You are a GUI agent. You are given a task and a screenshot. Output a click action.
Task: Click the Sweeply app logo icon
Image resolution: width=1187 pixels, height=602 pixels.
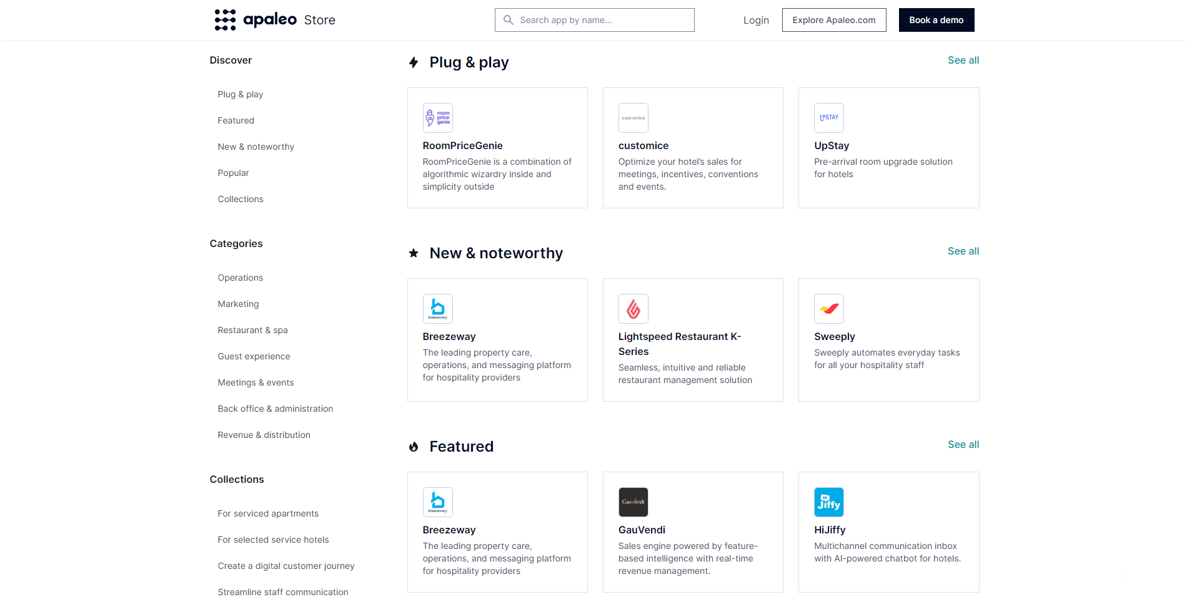(x=828, y=309)
